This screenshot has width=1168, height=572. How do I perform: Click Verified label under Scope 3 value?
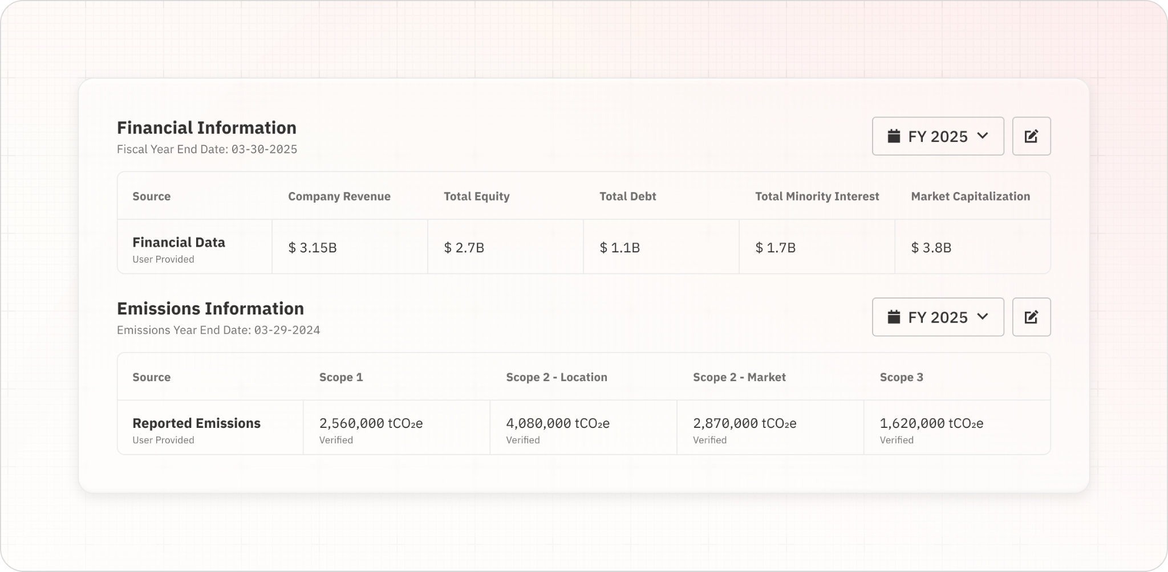[897, 440]
